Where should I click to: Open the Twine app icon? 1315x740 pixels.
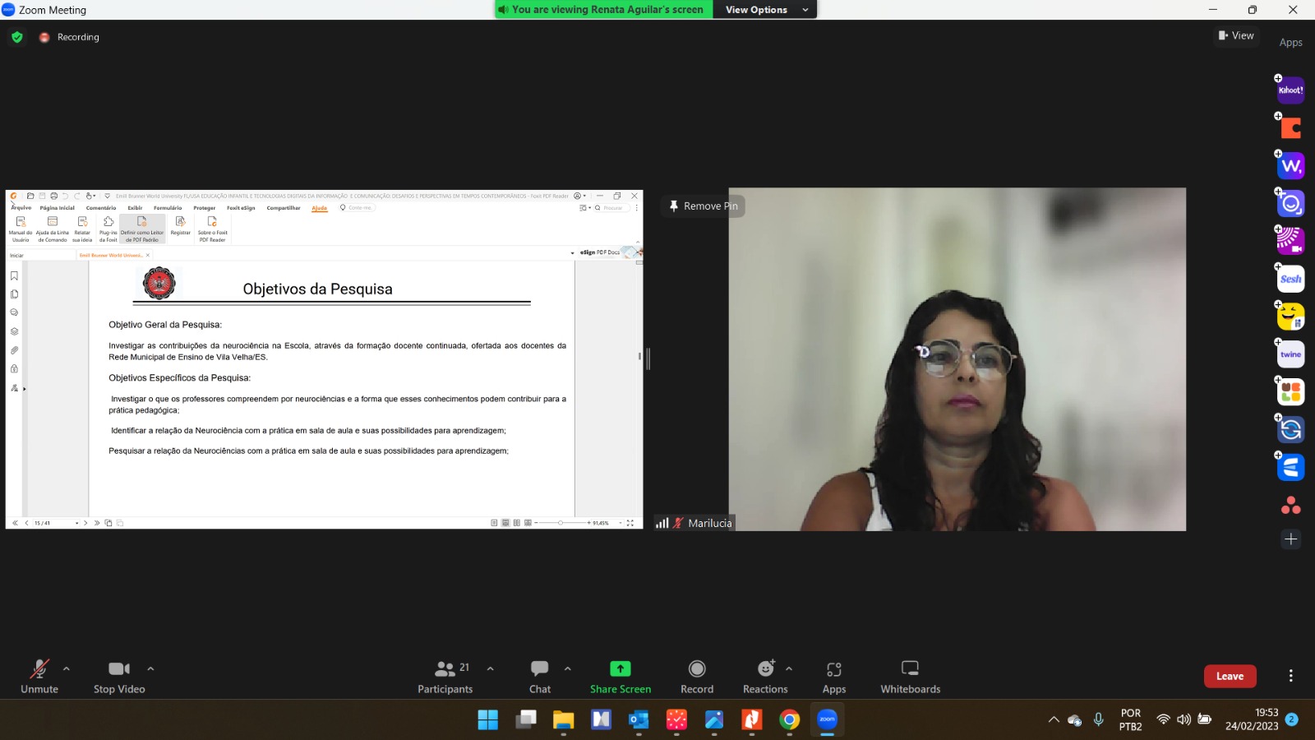(1290, 354)
